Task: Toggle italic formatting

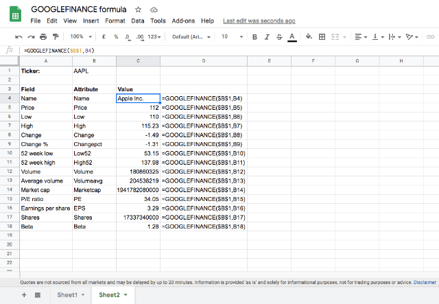Action: click(x=267, y=36)
